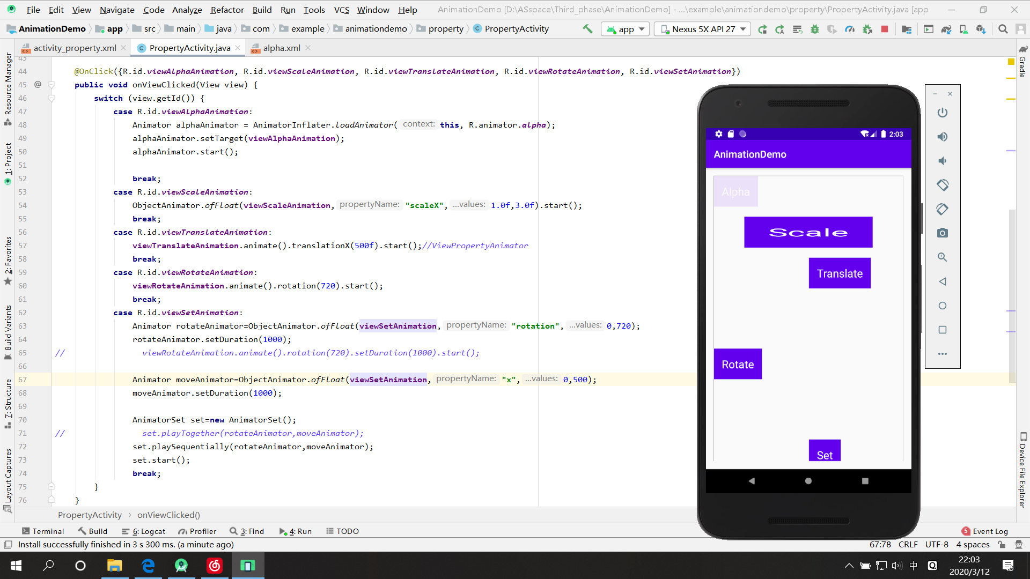Take an emulator screenshot with camera icon
Viewport: 1030px width, 579px height.
click(943, 233)
